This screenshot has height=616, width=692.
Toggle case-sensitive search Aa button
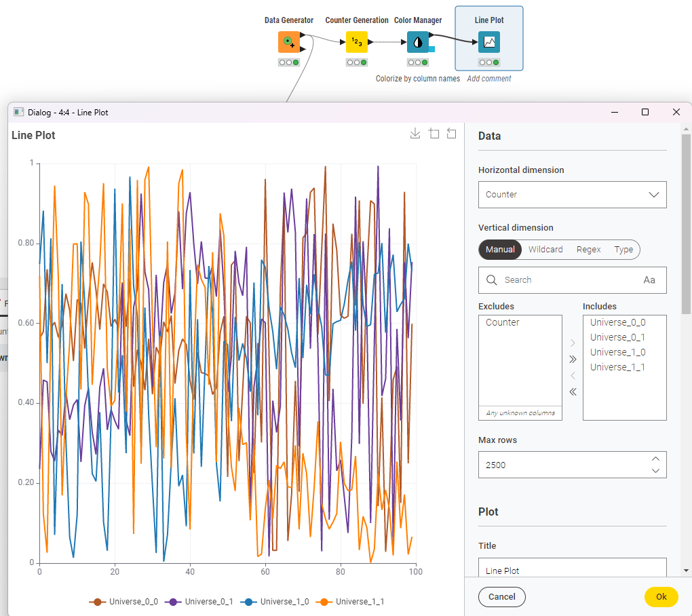[x=649, y=280]
